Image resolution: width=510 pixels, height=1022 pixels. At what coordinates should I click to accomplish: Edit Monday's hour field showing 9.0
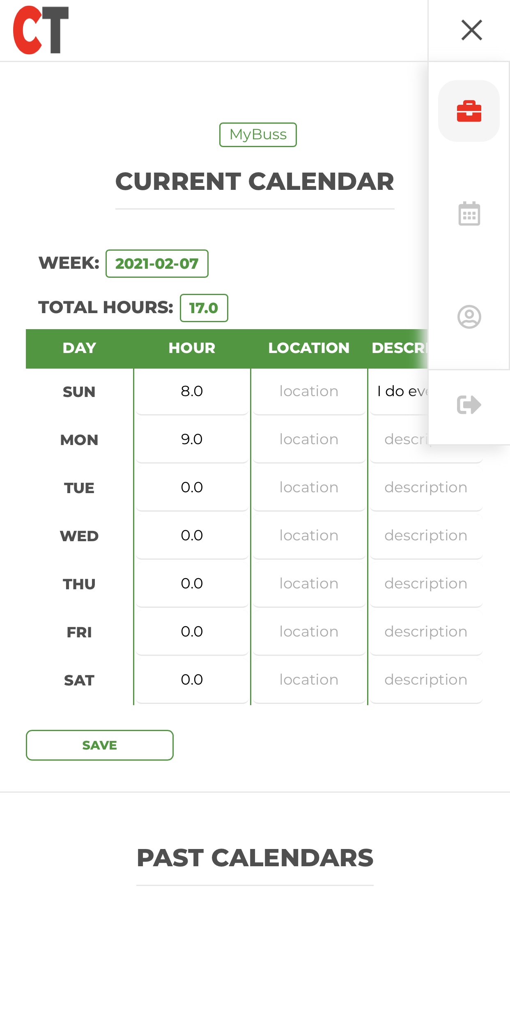click(x=192, y=439)
